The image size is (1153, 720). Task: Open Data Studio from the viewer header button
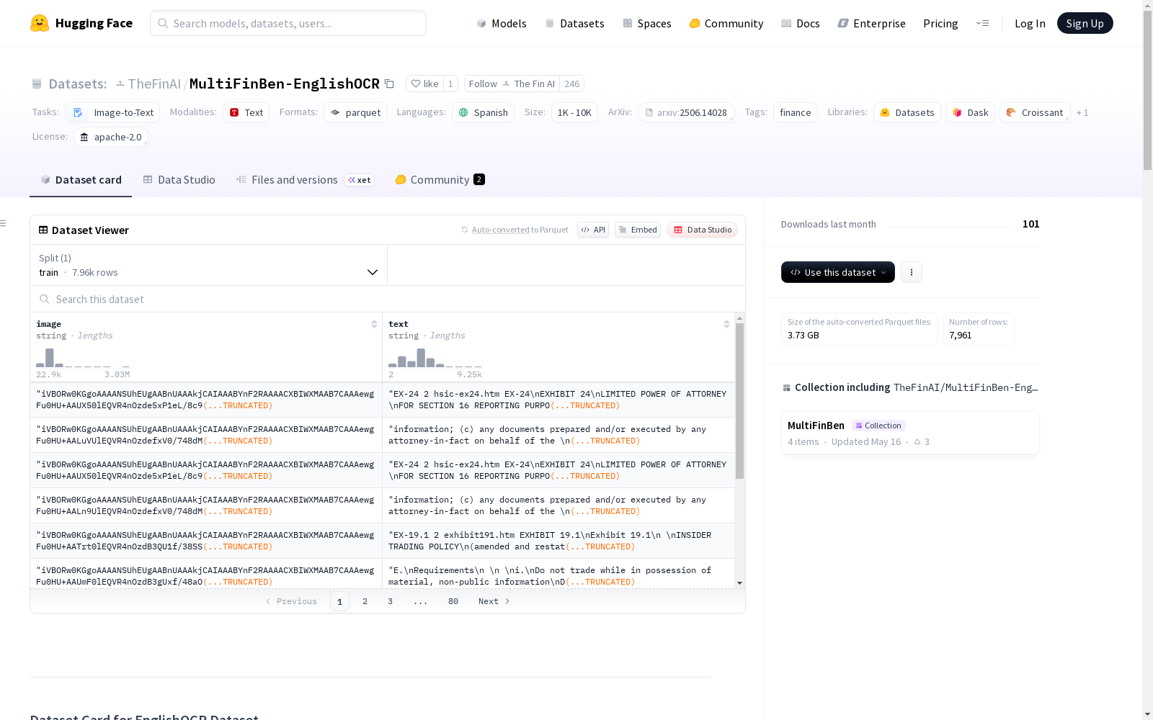coord(703,230)
